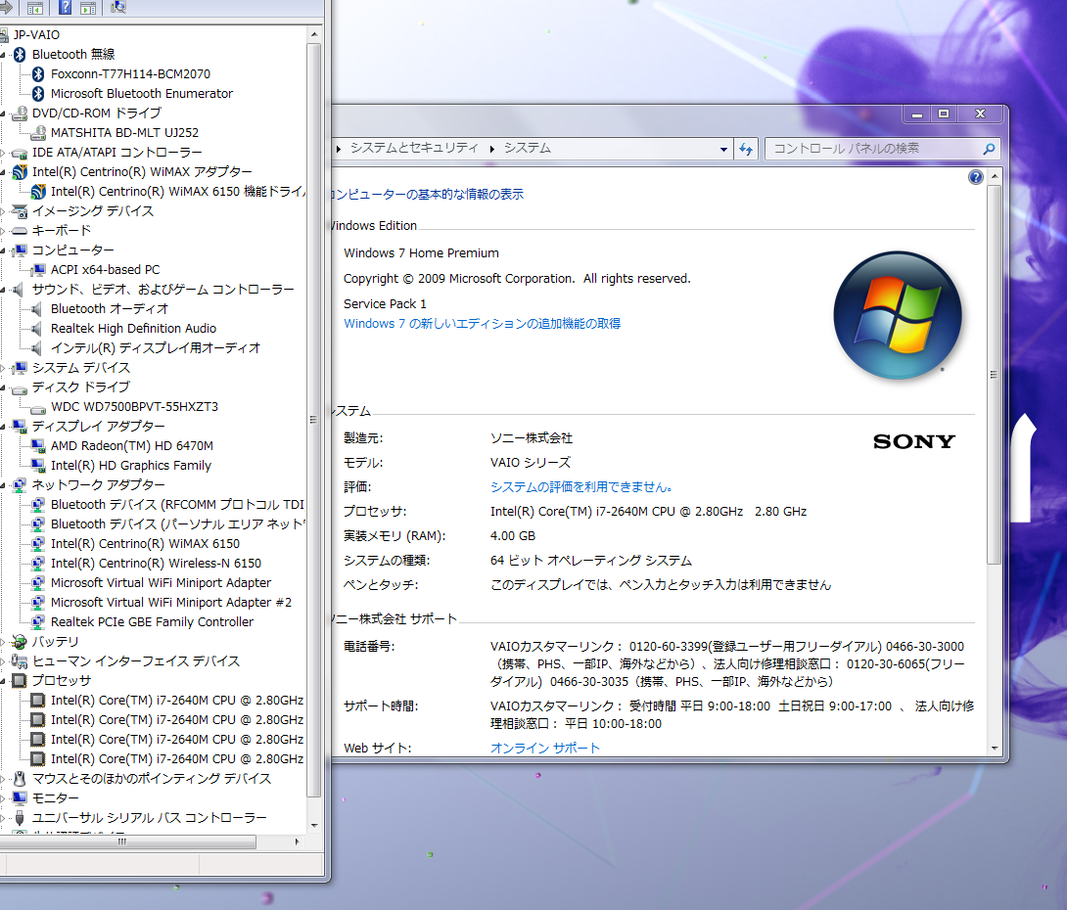The width and height of the screenshot is (1067, 910).
Task: Select Intel(R) Centrino(R) Wireless-N 6150
Action: [x=156, y=564]
